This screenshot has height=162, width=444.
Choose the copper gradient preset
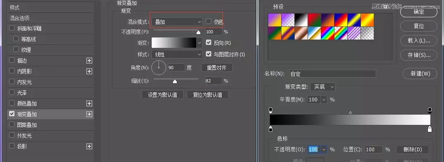point(301,33)
